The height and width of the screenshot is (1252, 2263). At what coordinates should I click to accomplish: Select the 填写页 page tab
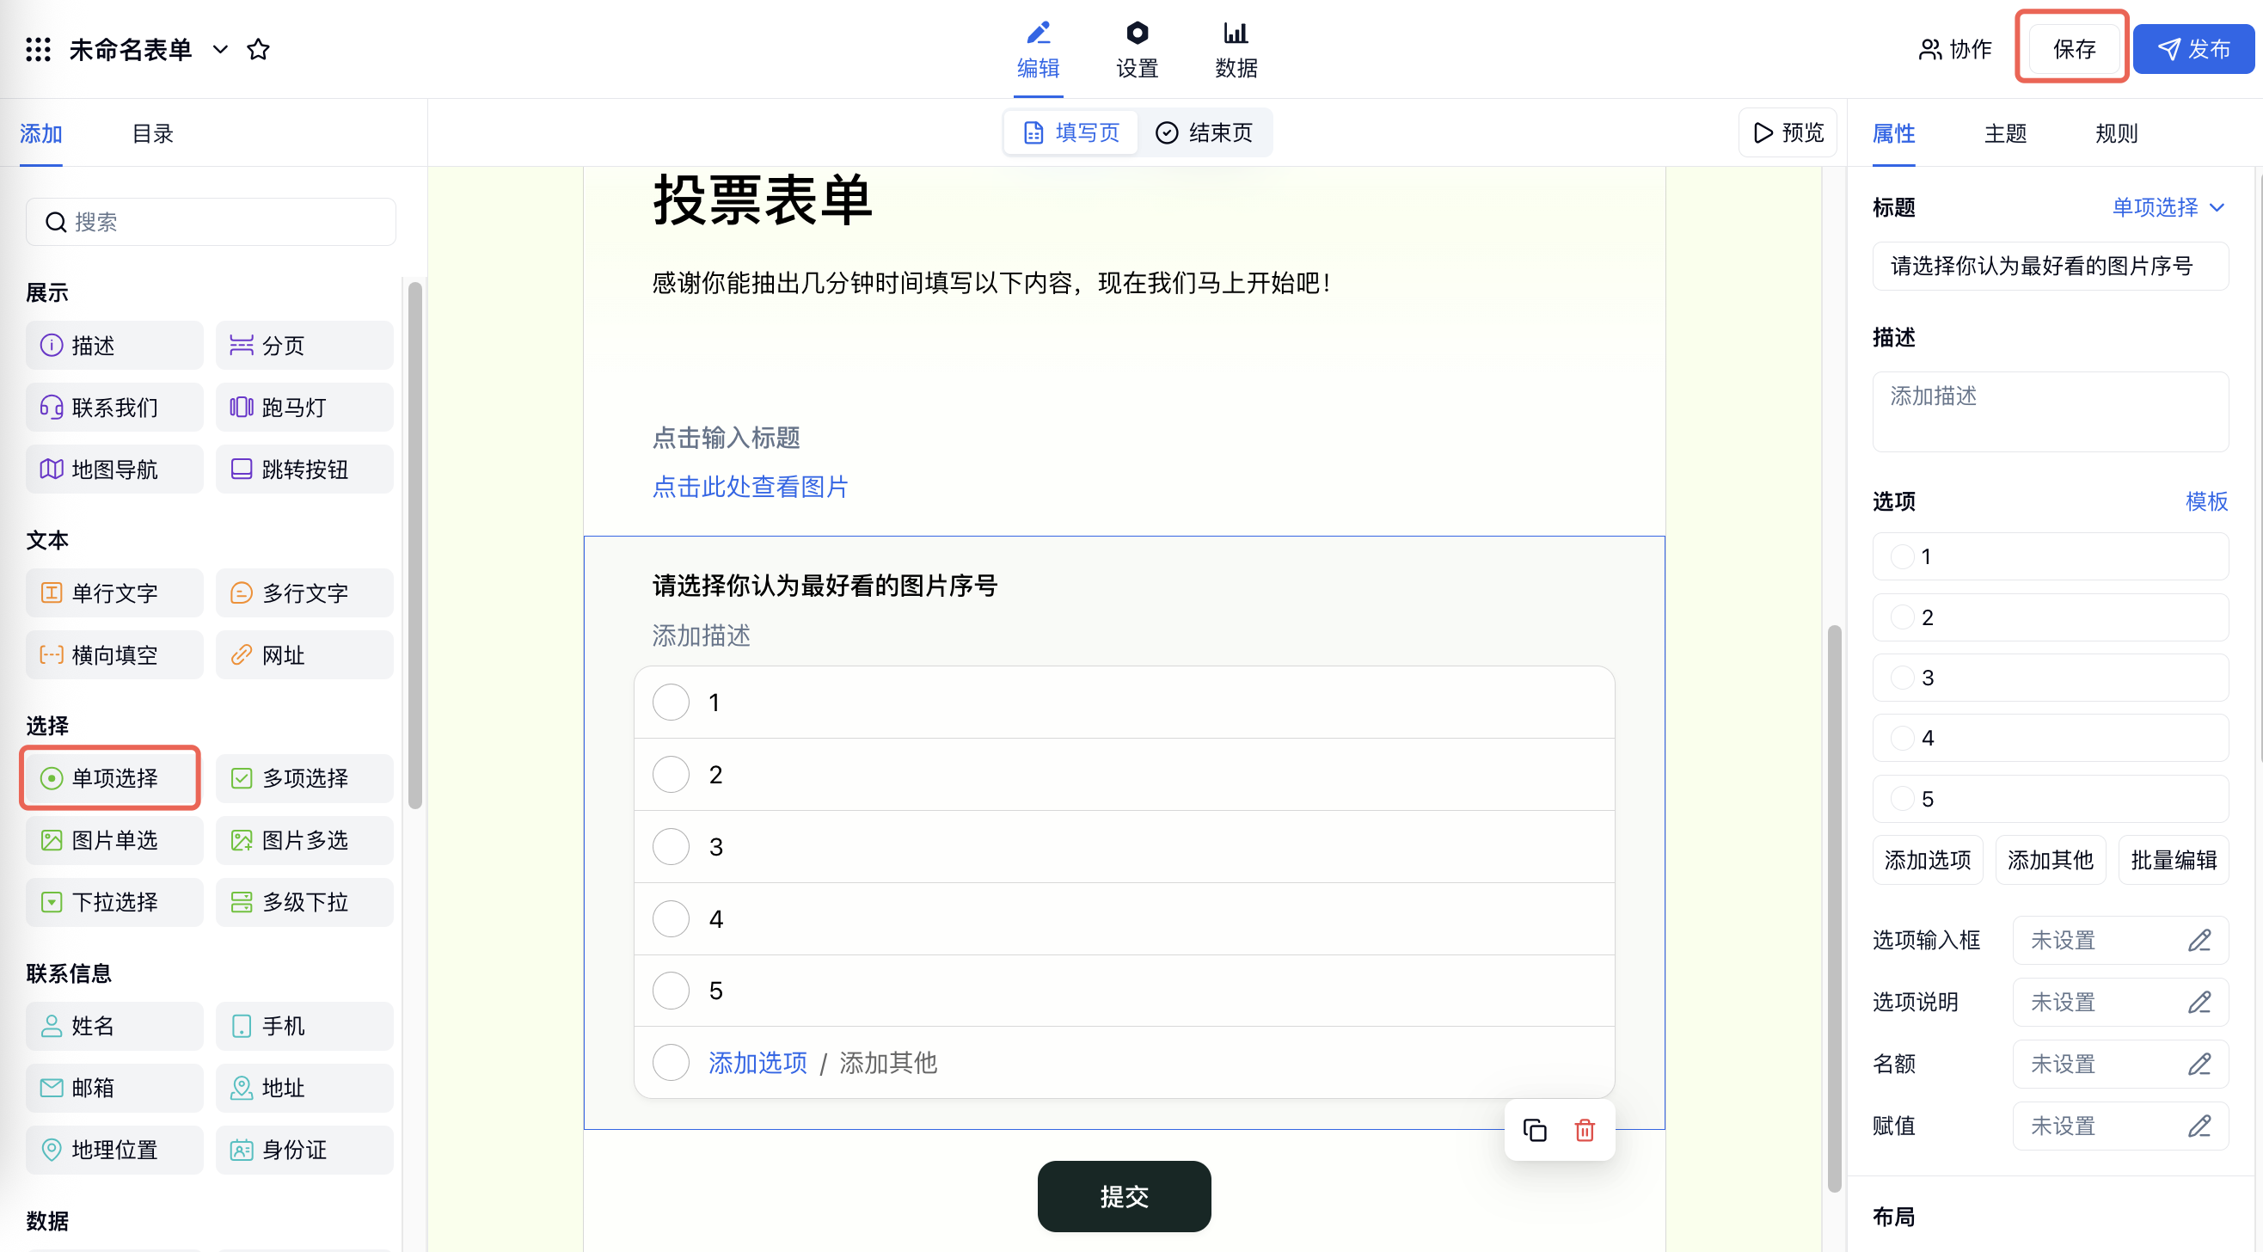(x=1072, y=132)
